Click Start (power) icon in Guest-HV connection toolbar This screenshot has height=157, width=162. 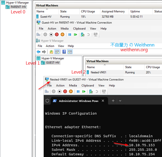[x=45, y=35]
